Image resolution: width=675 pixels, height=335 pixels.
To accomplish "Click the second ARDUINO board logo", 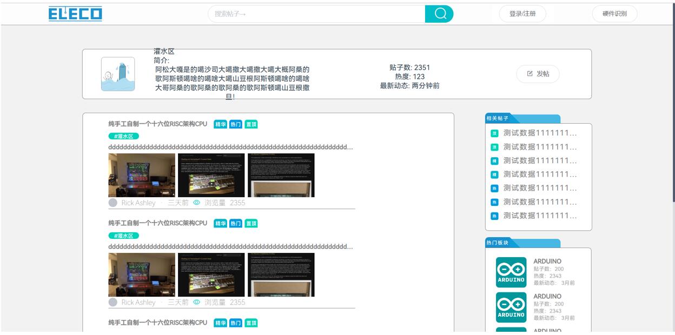I will pyautogui.click(x=511, y=307).
